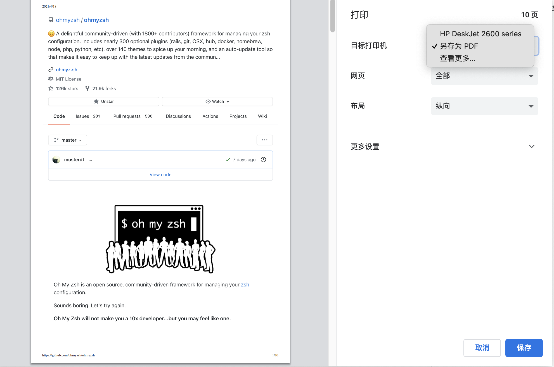Open the commit history clock icon
The image size is (554, 367).
tap(263, 159)
